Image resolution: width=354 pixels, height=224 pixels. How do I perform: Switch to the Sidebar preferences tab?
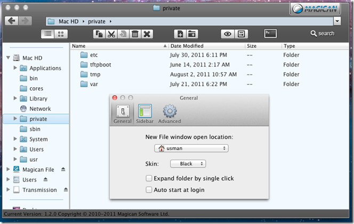click(x=145, y=114)
